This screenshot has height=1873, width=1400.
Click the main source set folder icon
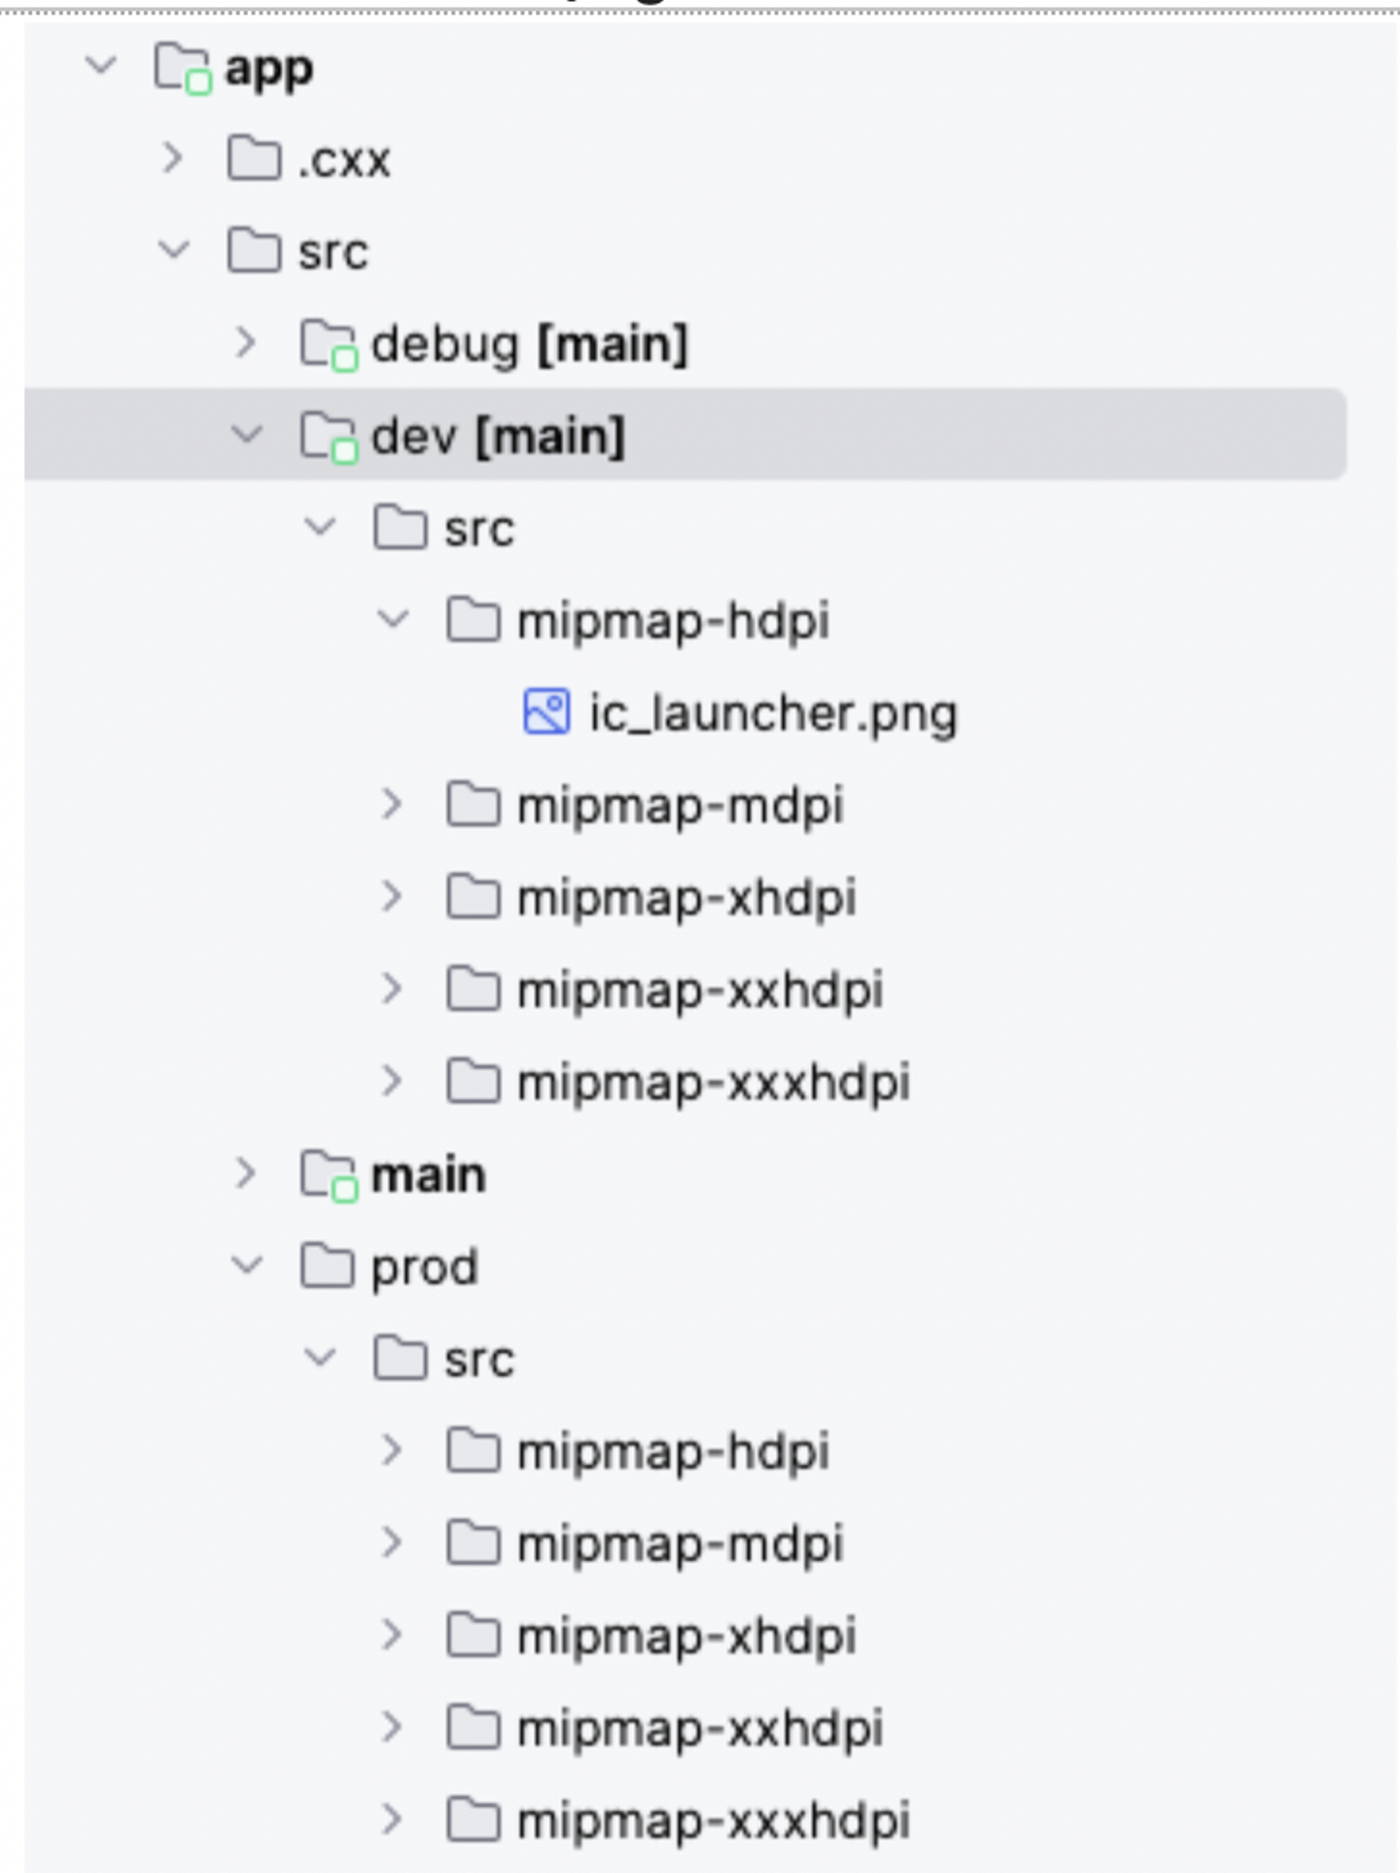pos(328,1175)
